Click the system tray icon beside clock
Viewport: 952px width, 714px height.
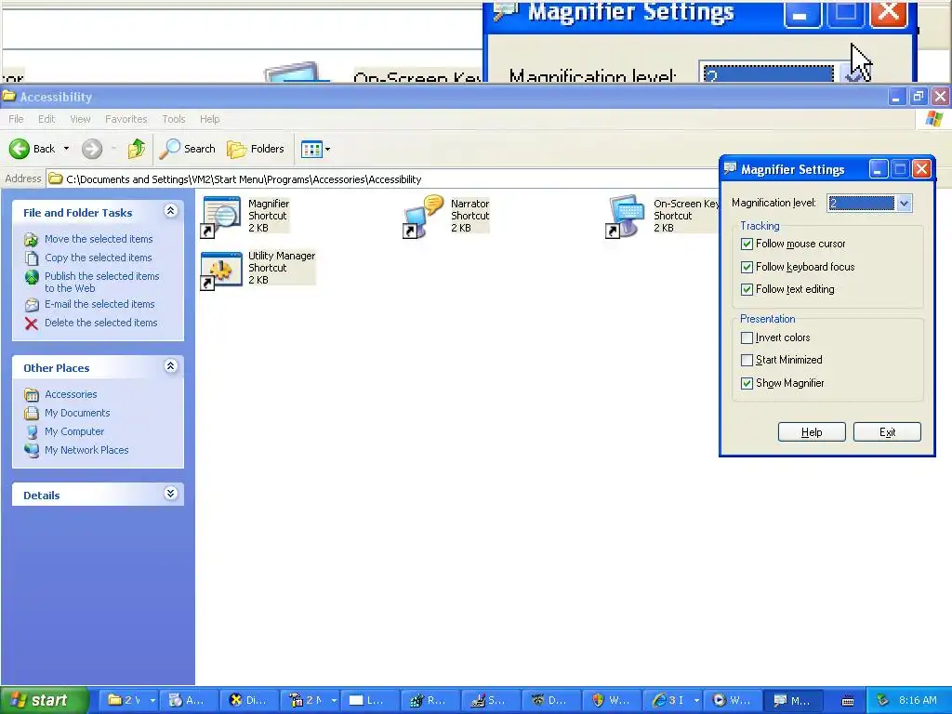883,701
